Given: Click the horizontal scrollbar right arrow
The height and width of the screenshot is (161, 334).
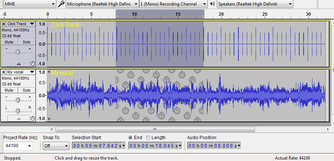Looking at the screenshot, I should 328,129.
